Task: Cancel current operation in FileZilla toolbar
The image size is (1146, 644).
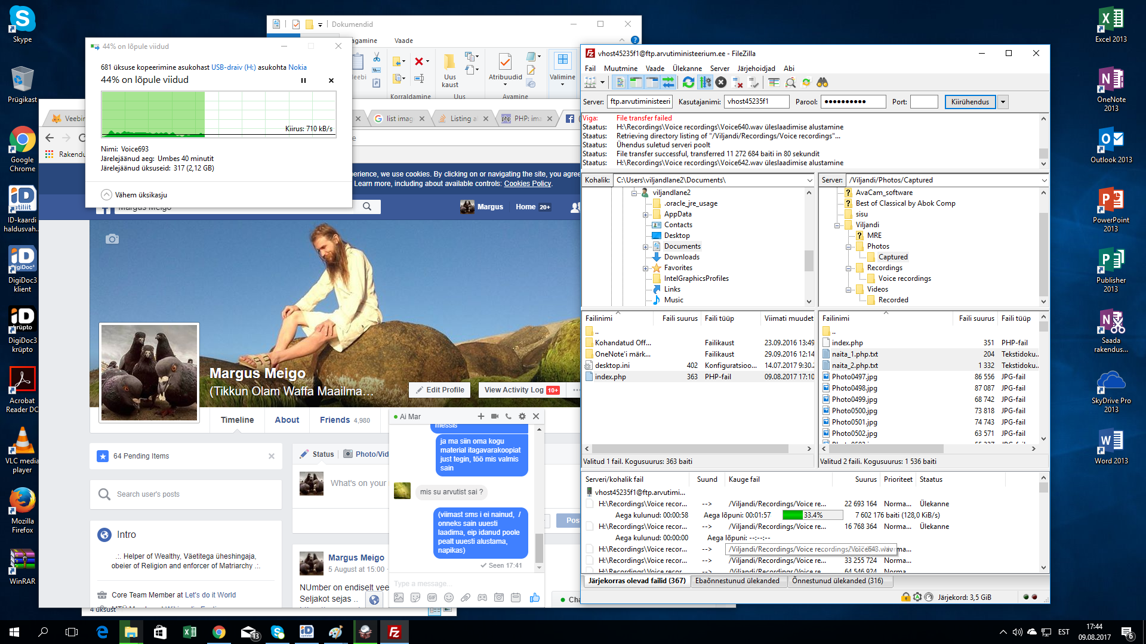Action: click(x=721, y=82)
